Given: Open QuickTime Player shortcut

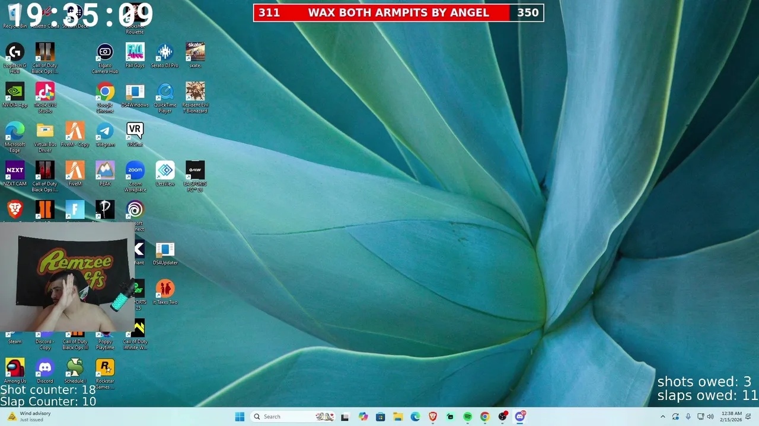Looking at the screenshot, I should [165, 97].
